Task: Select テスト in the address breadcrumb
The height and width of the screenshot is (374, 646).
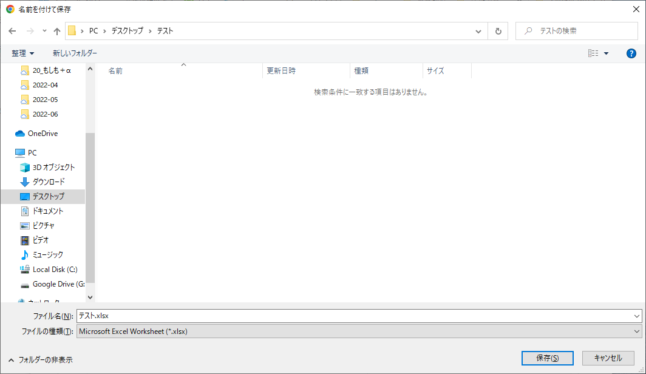Action: pyautogui.click(x=165, y=31)
